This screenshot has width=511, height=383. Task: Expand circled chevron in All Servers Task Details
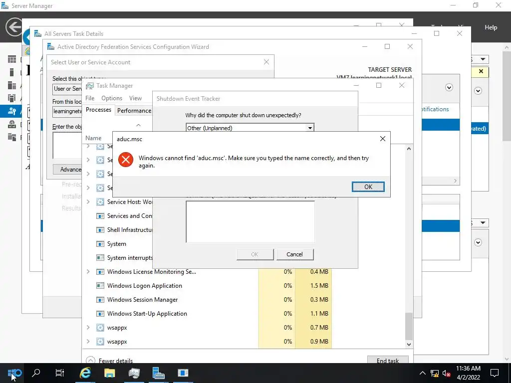click(449, 87)
